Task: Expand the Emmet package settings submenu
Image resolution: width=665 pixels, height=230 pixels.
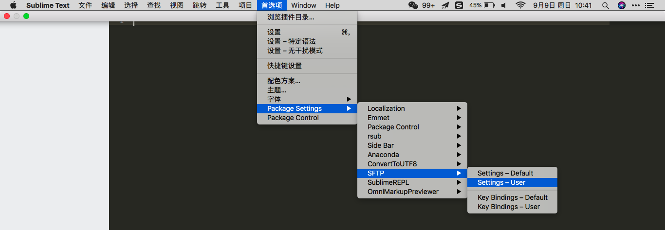Action: point(378,118)
